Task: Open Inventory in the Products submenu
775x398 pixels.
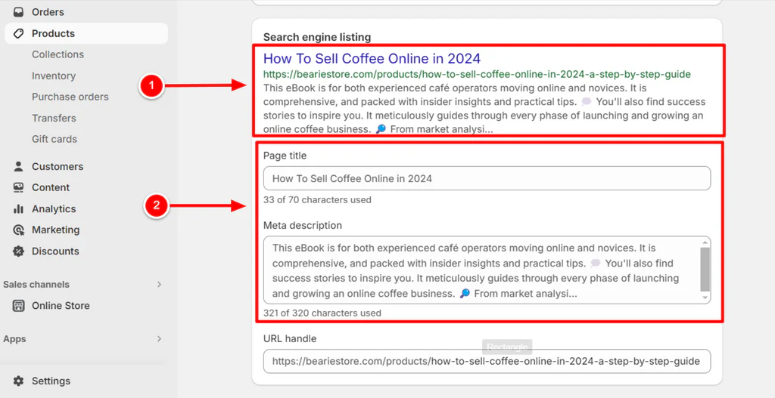Action: (x=53, y=76)
